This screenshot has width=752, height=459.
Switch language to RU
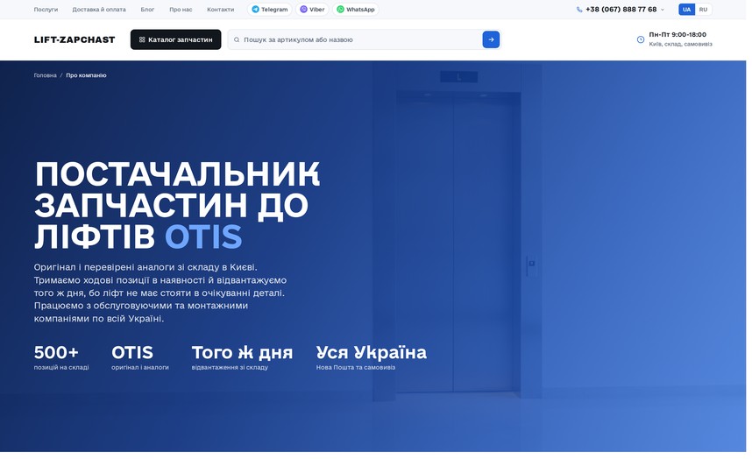click(703, 10)
